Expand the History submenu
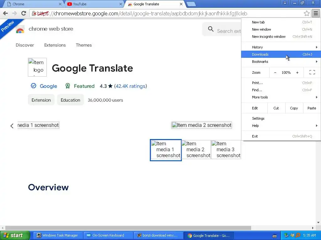This screenshot has width=321, height=240. point(281,47)
